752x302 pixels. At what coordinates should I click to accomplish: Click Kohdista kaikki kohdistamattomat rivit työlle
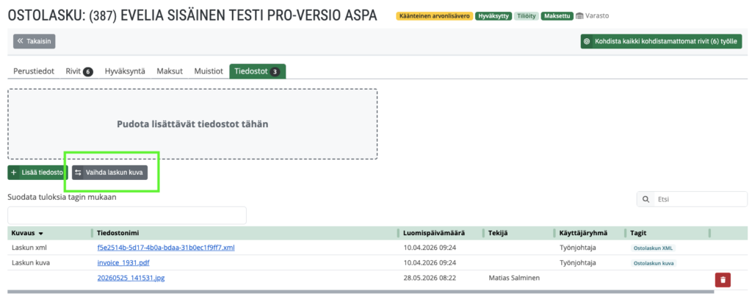click(x=662, y=41)
